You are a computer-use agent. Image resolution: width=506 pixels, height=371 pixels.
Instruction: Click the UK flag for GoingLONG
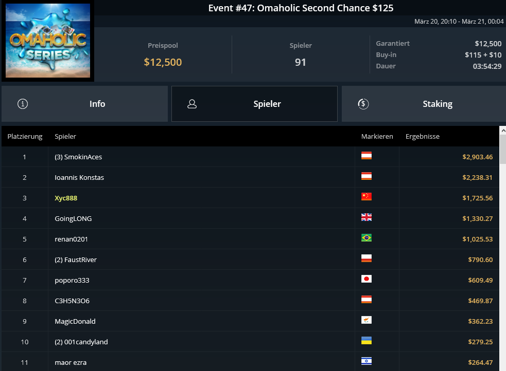point(367,217)
